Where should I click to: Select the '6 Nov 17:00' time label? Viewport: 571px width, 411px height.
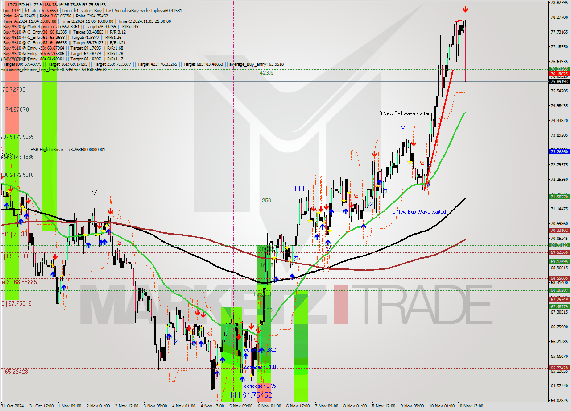click(x=298, y=407)
